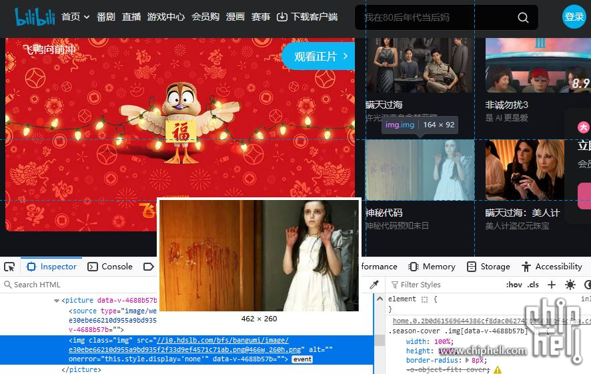Open 神秘代码 highlighted thumbnail
Image resolution: width=591 pixels, height=374 pixels.
[420, 170]
